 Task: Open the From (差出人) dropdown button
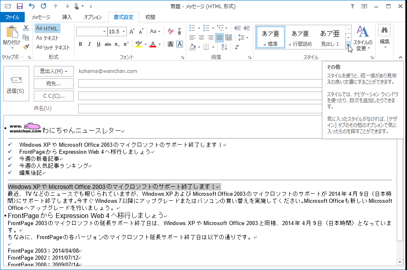click(x=54, y=71)
